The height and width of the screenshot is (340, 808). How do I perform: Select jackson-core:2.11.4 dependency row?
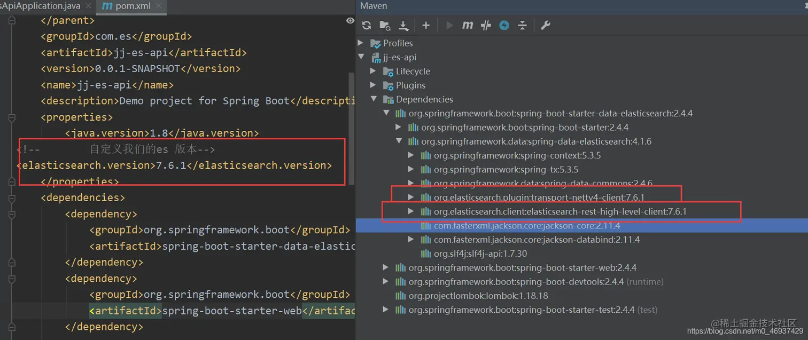click(581, 226)
